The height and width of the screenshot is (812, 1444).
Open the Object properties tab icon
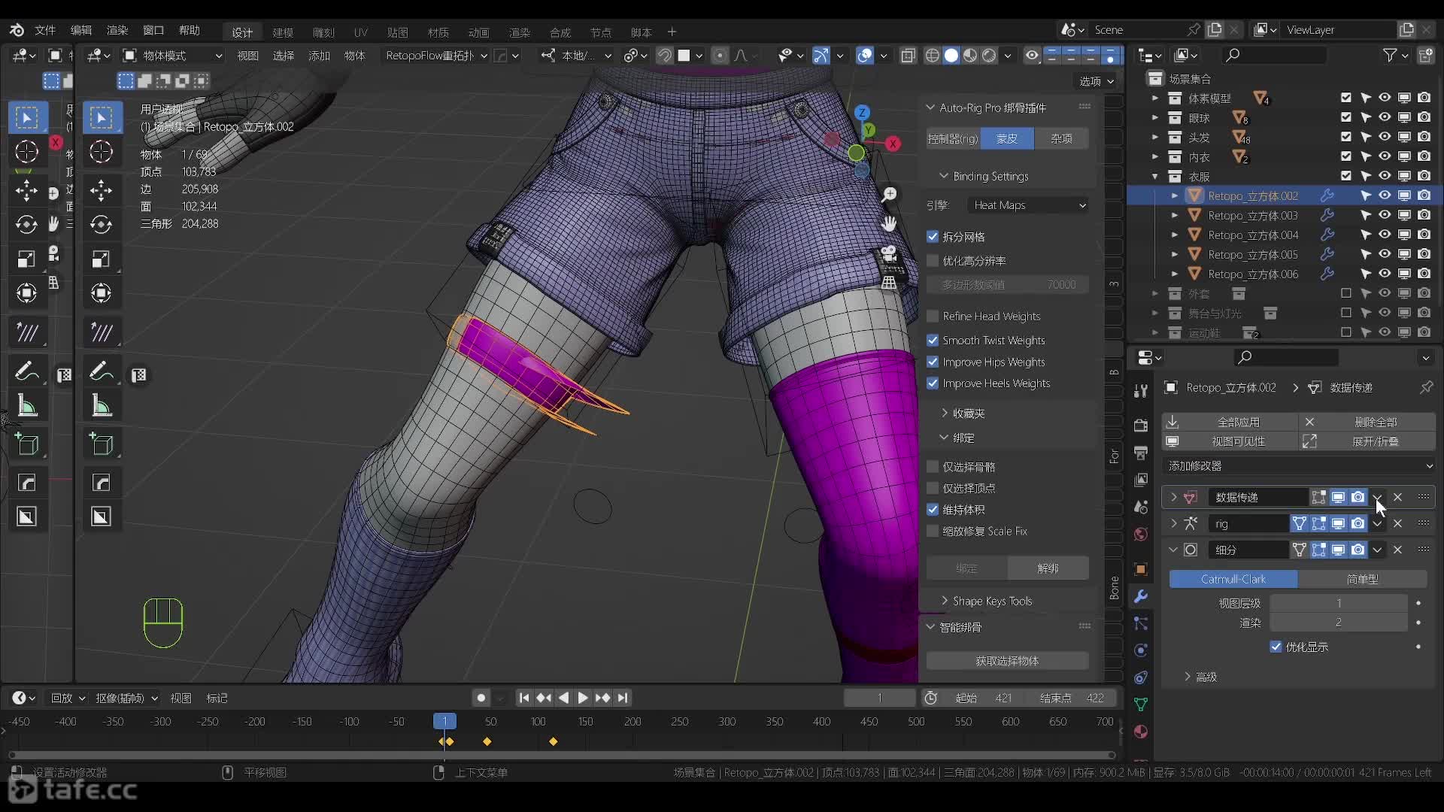(x=1141, y=569)
